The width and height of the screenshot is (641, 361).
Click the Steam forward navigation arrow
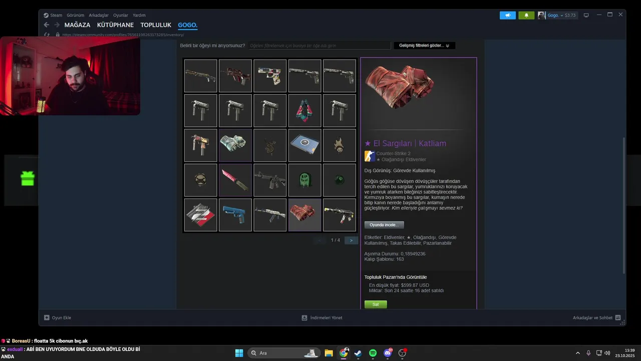[x=57, y=25]
